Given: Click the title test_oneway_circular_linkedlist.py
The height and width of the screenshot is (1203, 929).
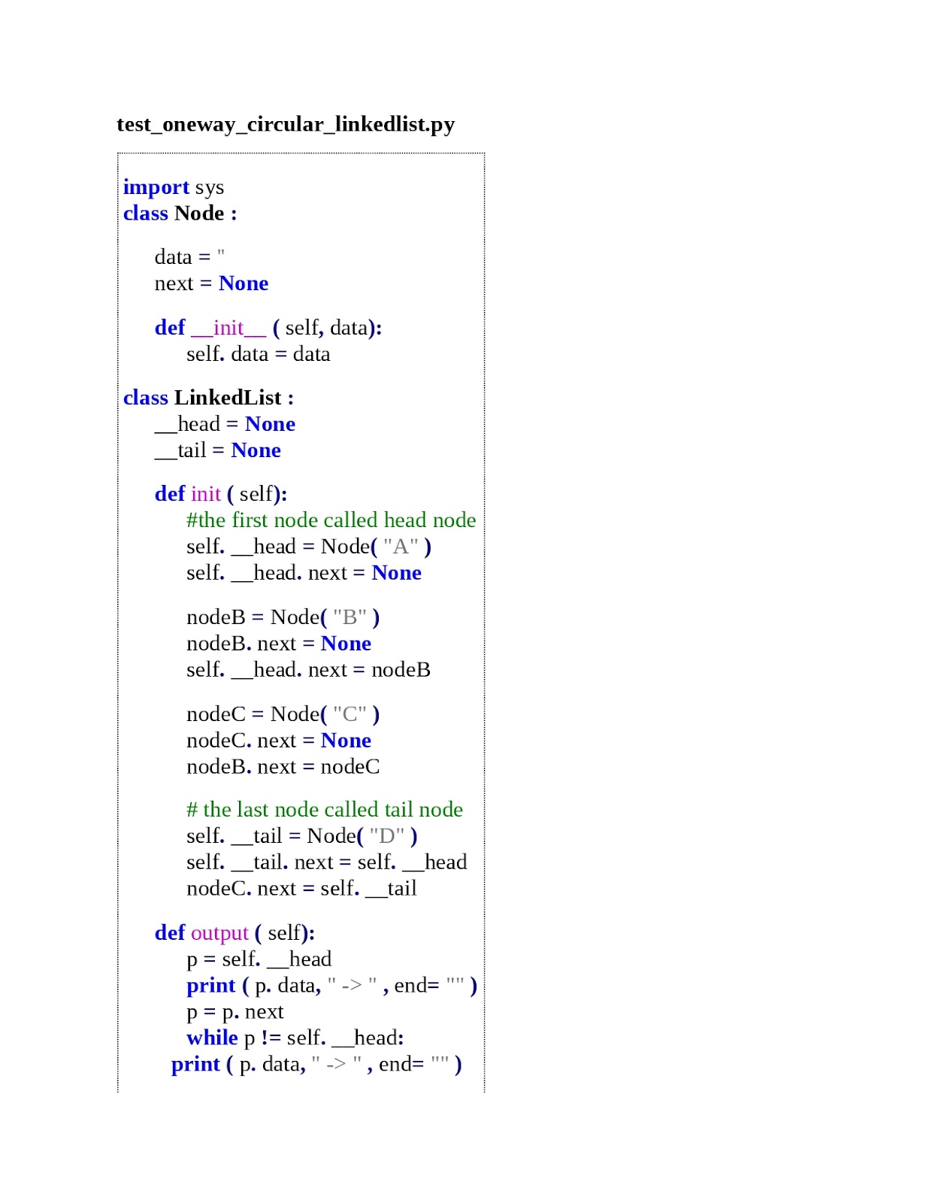Looking at the screenshot, I should 286,124.
